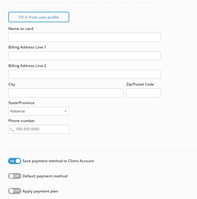197x199 pixels.
Task: Click Fill in from user profile button
Action: 39,17
